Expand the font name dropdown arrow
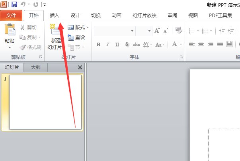The height and width of the screenshot is (161, 240). (133, 31)
